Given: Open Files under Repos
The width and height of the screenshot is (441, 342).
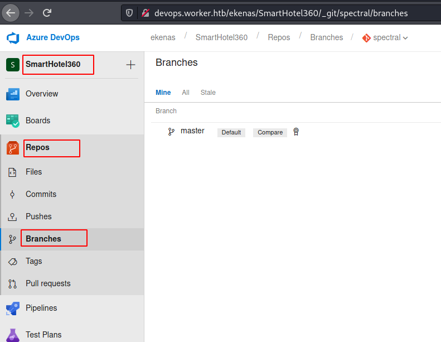Looking at the screenshot, I should tap(34, 172).
